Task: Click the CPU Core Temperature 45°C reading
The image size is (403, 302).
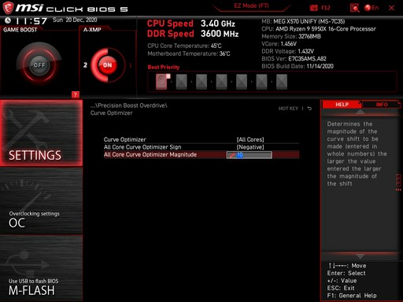Action: [184, 46]
